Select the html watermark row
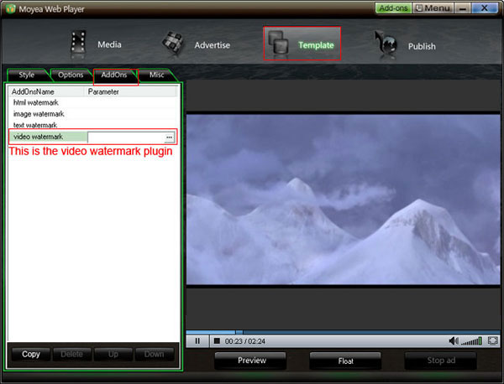Screen dimensions: 504x384 (x=92, y=102)
